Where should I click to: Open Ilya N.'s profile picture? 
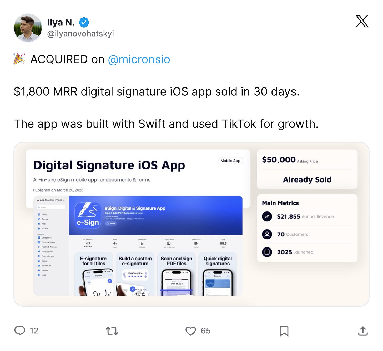point(28,28)
